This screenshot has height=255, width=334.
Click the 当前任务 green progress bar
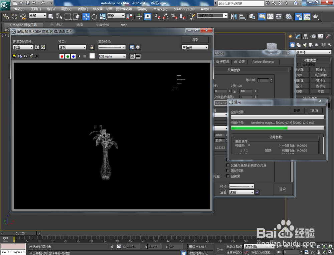click(277, 127)
